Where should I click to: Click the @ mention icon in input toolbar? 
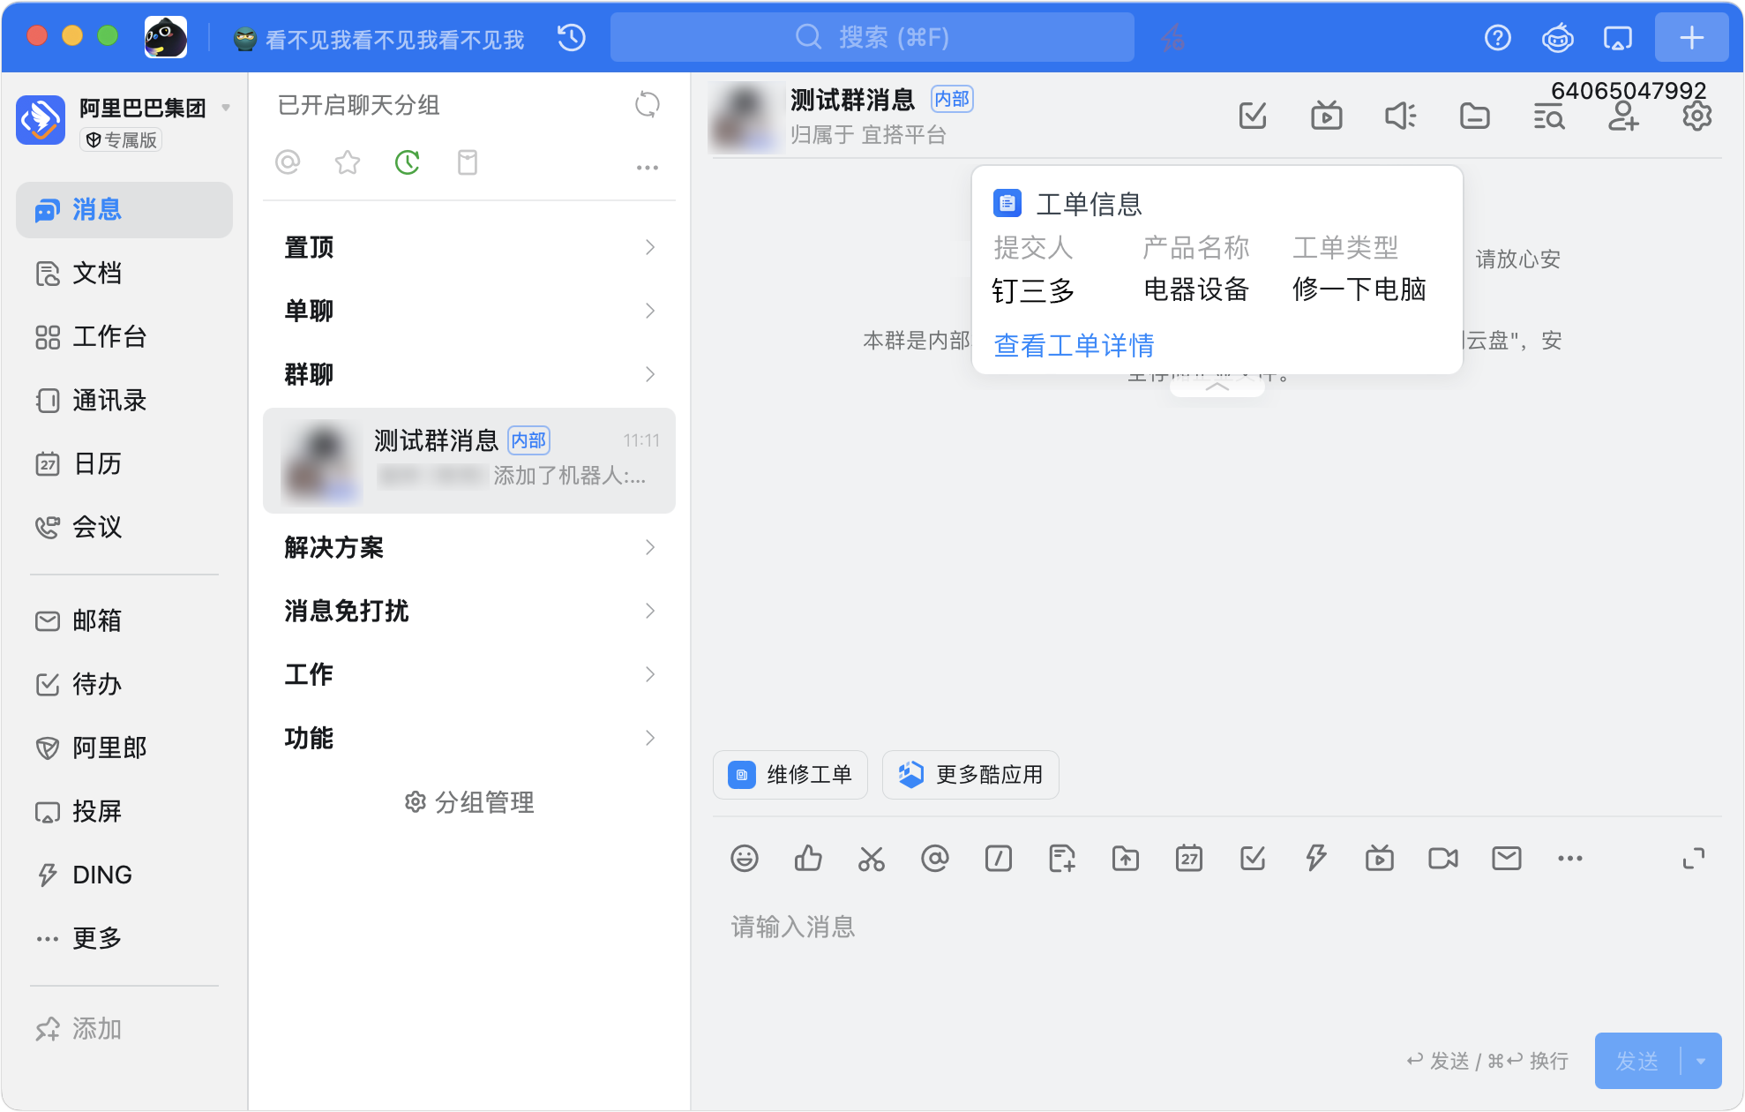point(935,859)
